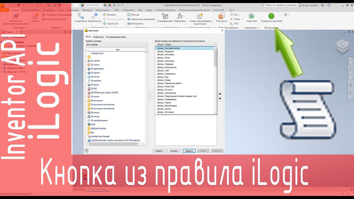
Task: Click the move up arrow button
Action: [220, 94]
